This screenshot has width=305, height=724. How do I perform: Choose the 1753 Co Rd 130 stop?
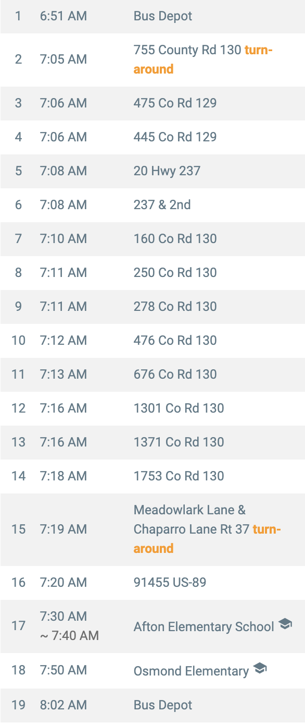pyautogui.click(x=152, y=476)
